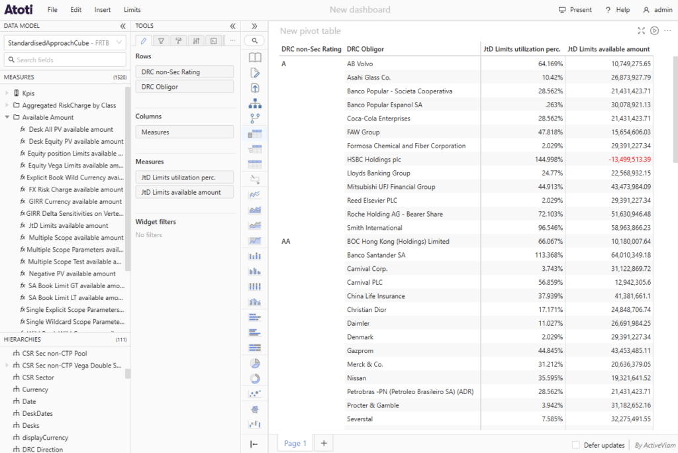Add a new dashboard page
Screen dimensions: 678x453
(324, 443)
